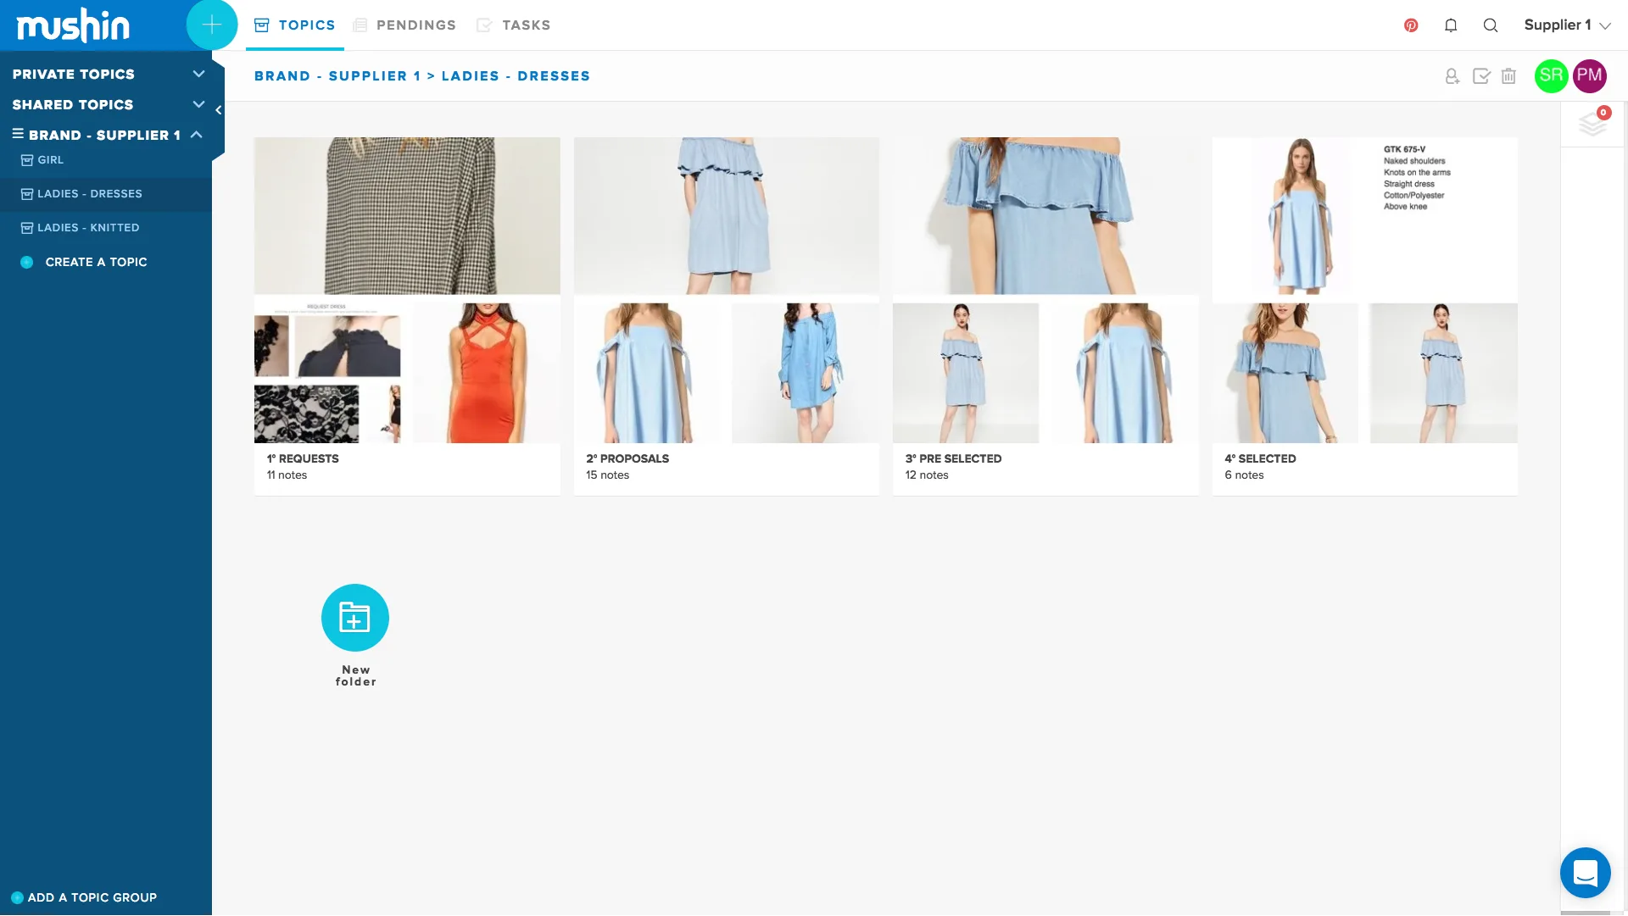
Task: Switch to the Tasks tab
Action: (x=514, y=25)
